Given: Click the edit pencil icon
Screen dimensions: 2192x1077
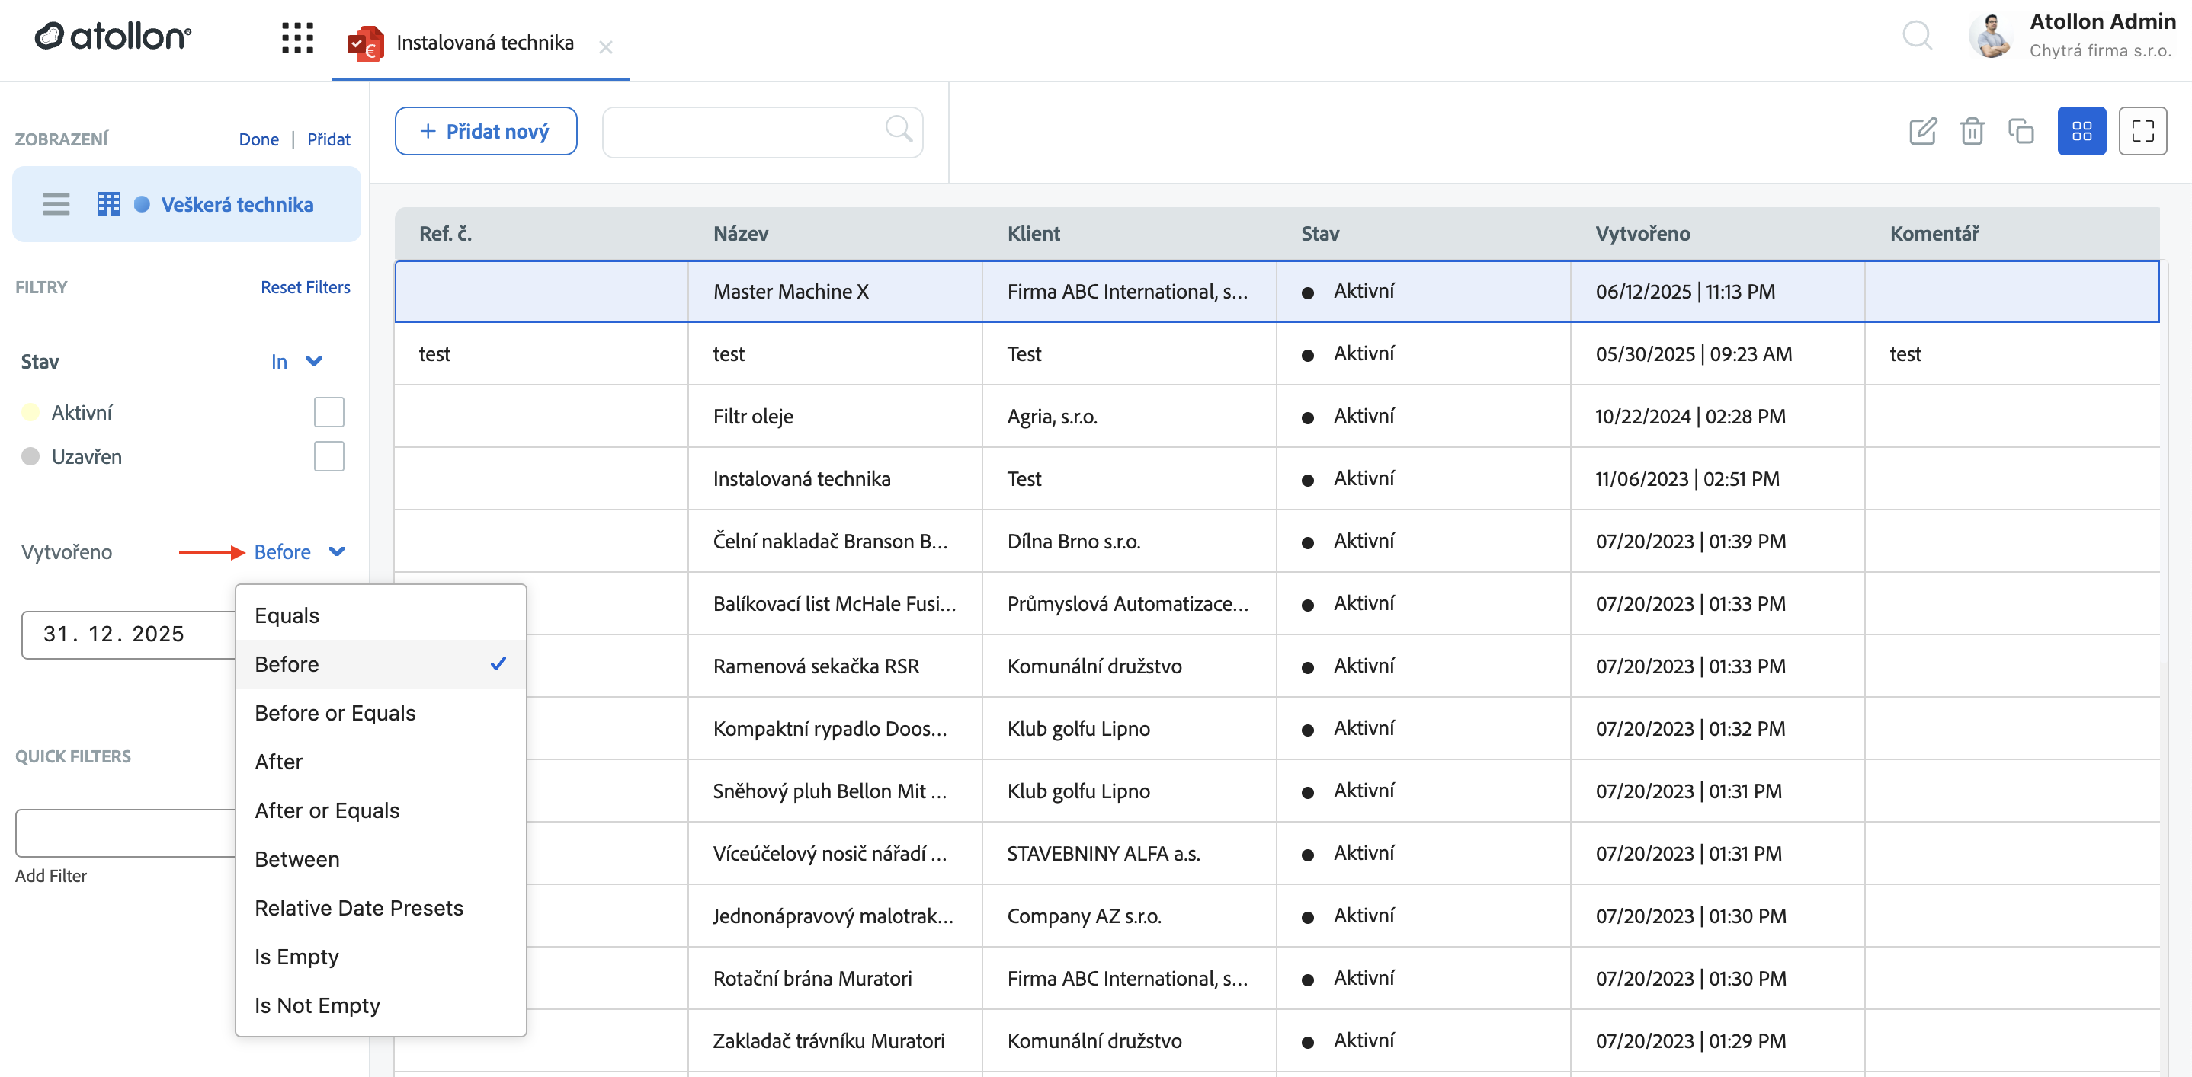Looking at the screenshot, I should click(1922, 131).
